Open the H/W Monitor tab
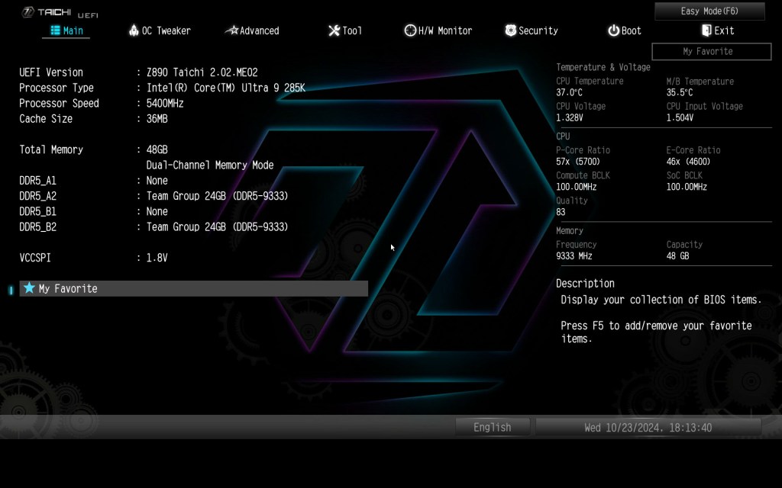The image size is (782, 488). 438,30
